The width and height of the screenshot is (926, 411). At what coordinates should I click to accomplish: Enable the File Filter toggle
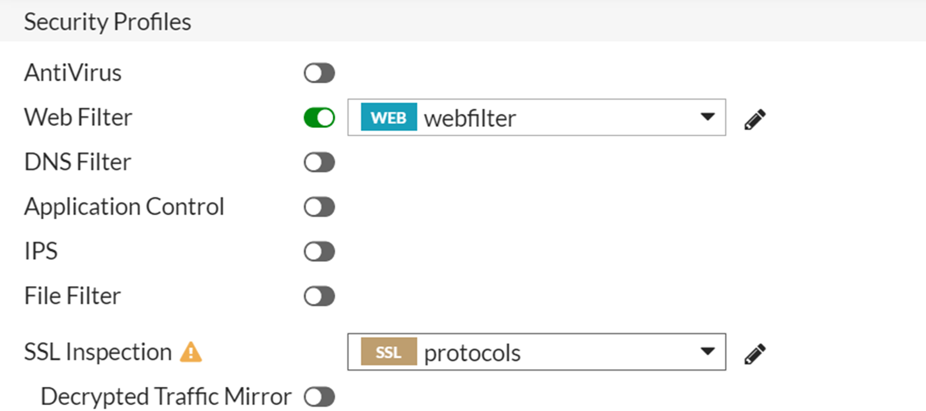(319, 296)
